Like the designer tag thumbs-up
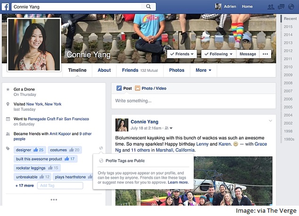This screenshot has height=216, width=299. (36, 150)
